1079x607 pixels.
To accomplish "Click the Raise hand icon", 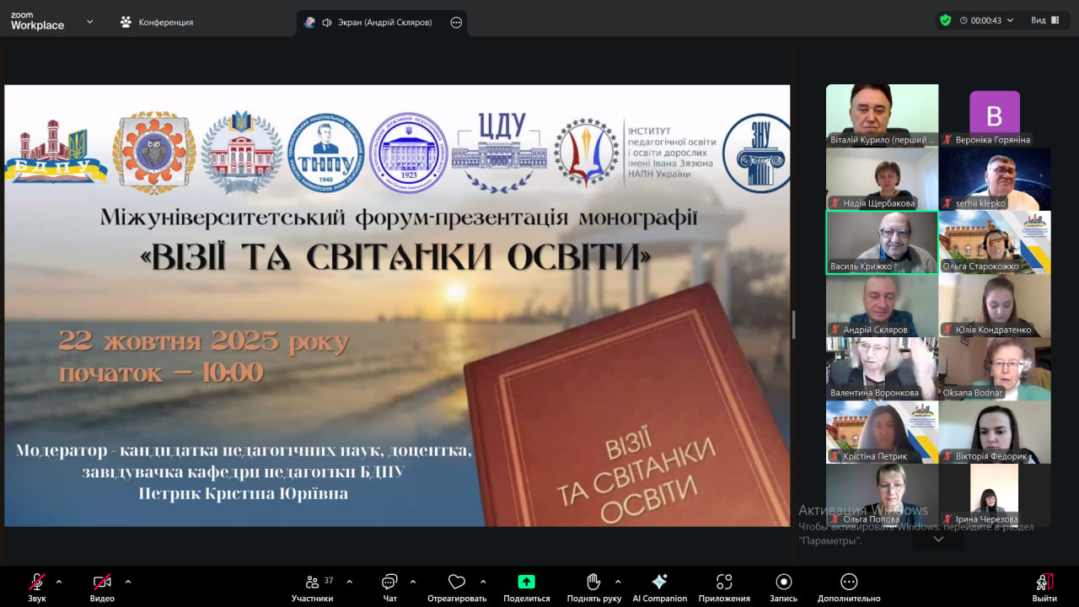I will (x=593, y=582).
